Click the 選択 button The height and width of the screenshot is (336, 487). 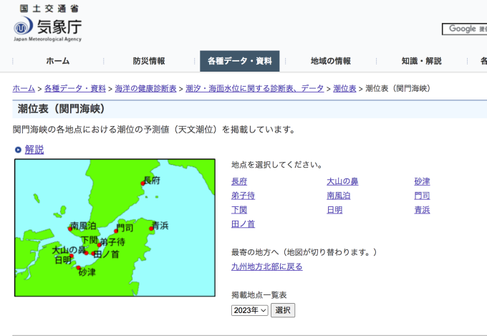click(283, 310)
